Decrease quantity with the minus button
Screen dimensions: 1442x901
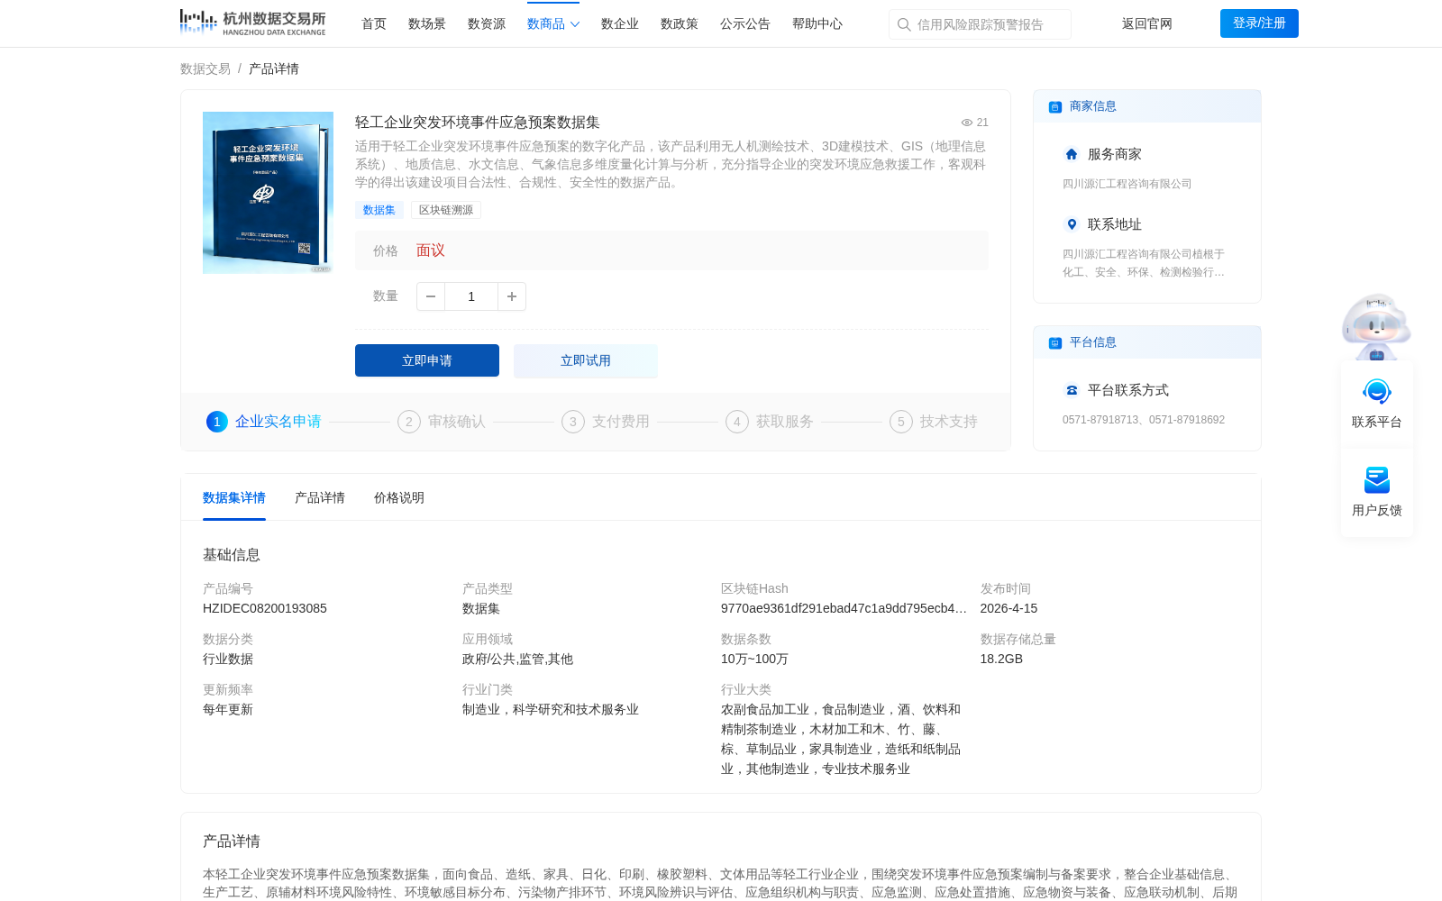(431, 296)
